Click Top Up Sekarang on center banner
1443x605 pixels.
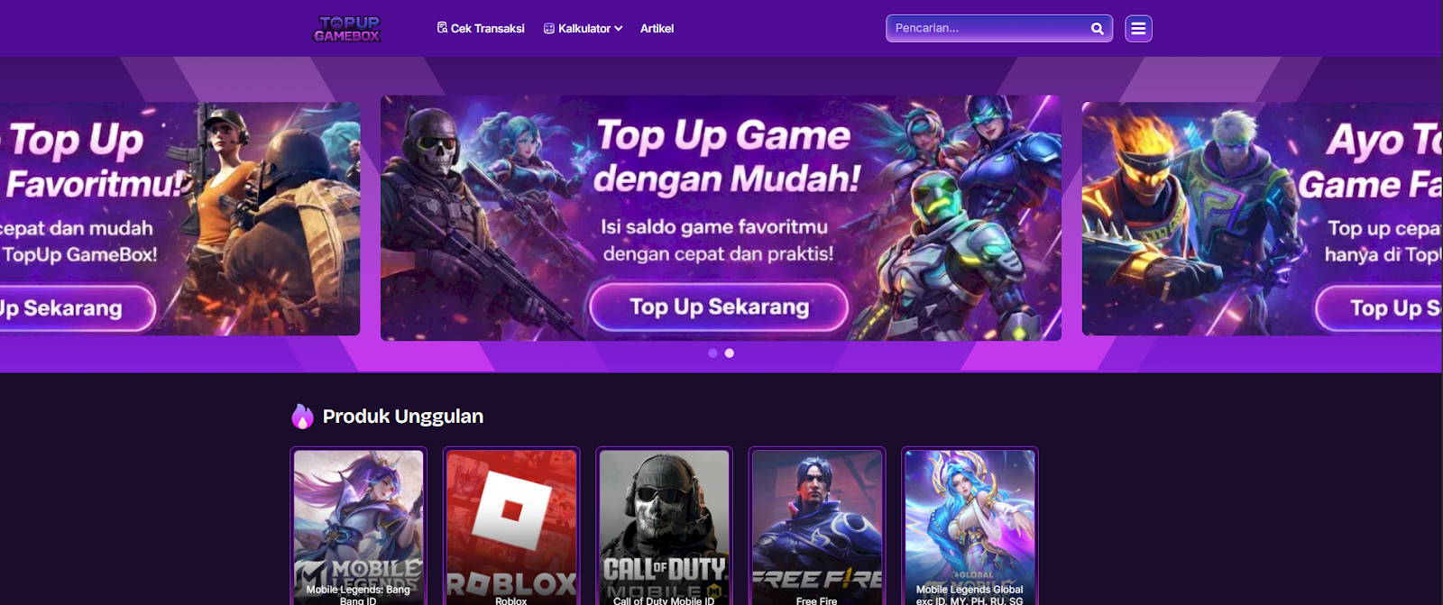coord(719,307)
